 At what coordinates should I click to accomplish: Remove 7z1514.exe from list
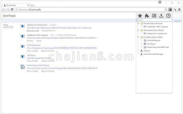(x=48, y=61)
